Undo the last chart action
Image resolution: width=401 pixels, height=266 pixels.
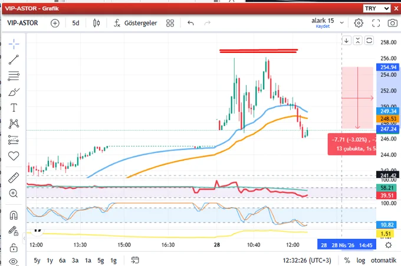pos(191,23)
